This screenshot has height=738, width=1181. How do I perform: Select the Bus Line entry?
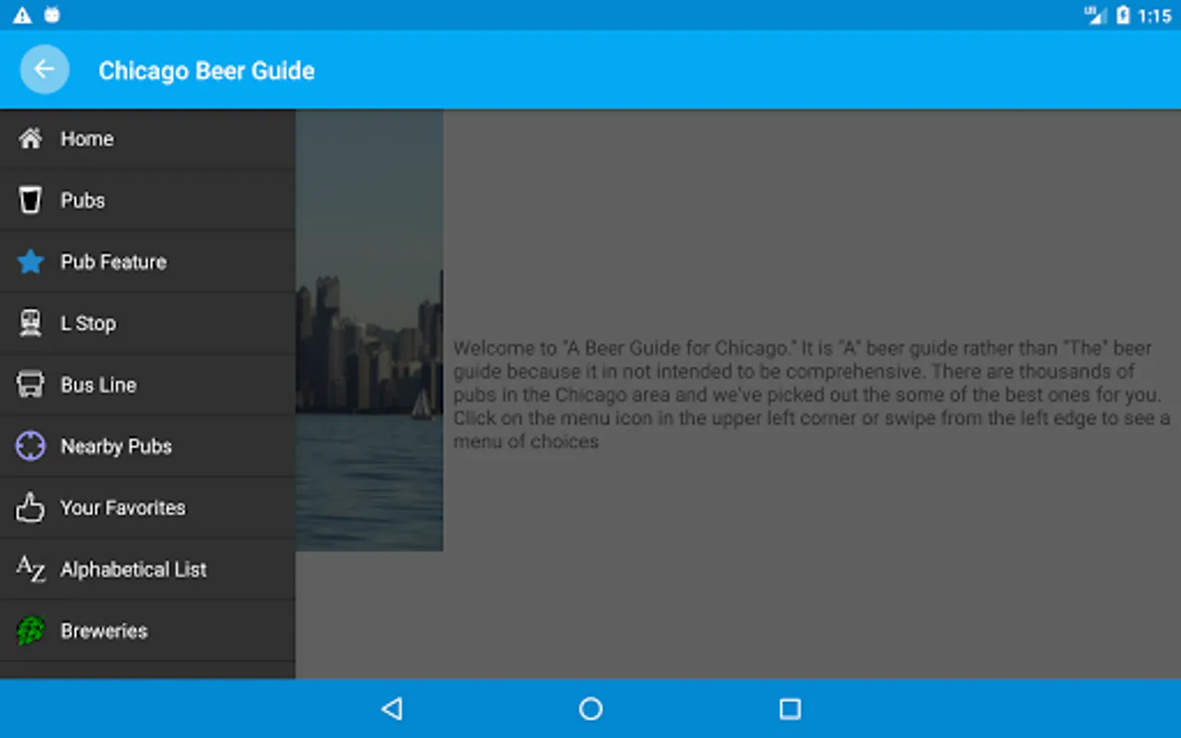(x=148, y=385)
